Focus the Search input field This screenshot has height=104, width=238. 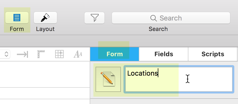[171, 18]
